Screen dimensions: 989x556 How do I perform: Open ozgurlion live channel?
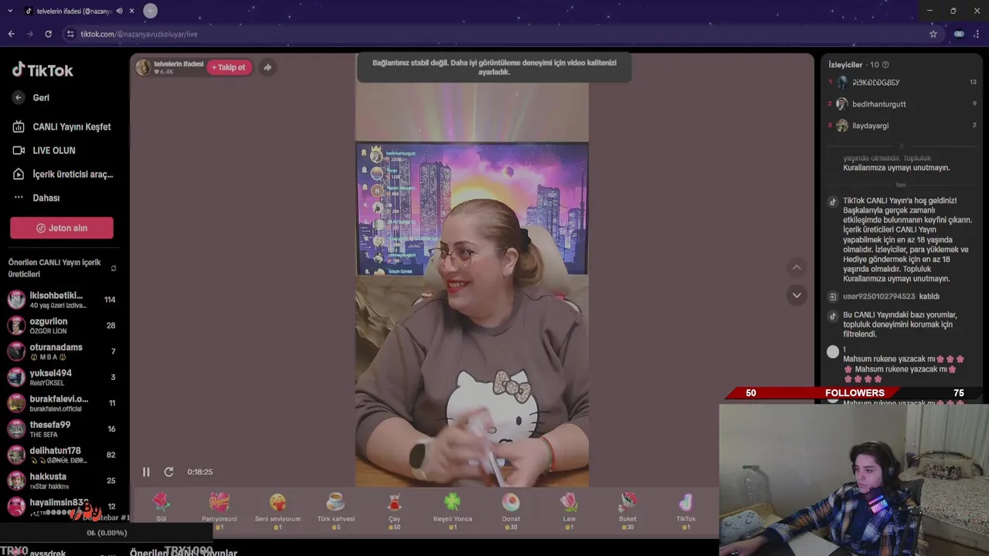point(62,326)
